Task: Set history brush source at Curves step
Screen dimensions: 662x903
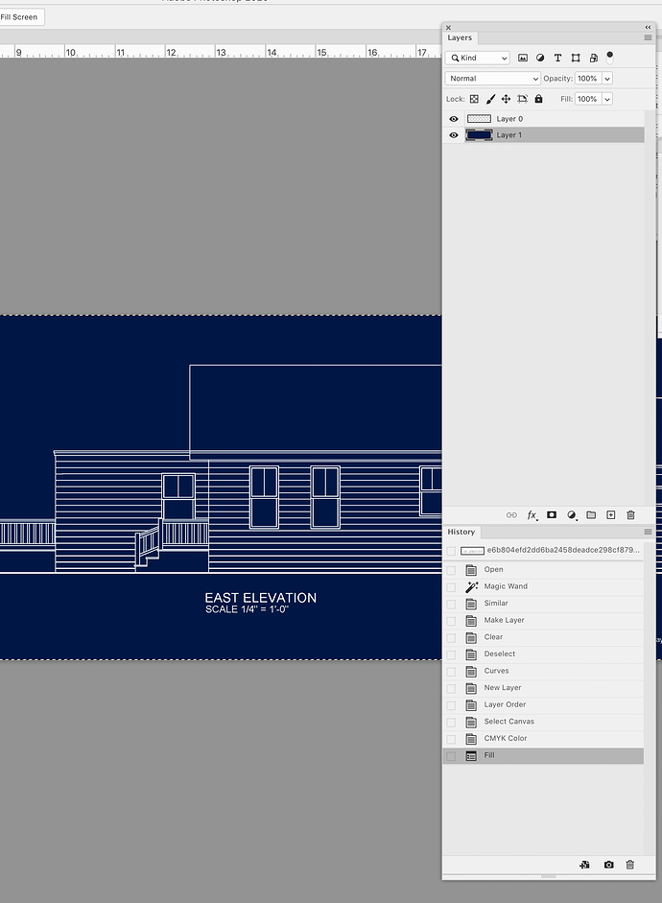Action: coord(451,671)
